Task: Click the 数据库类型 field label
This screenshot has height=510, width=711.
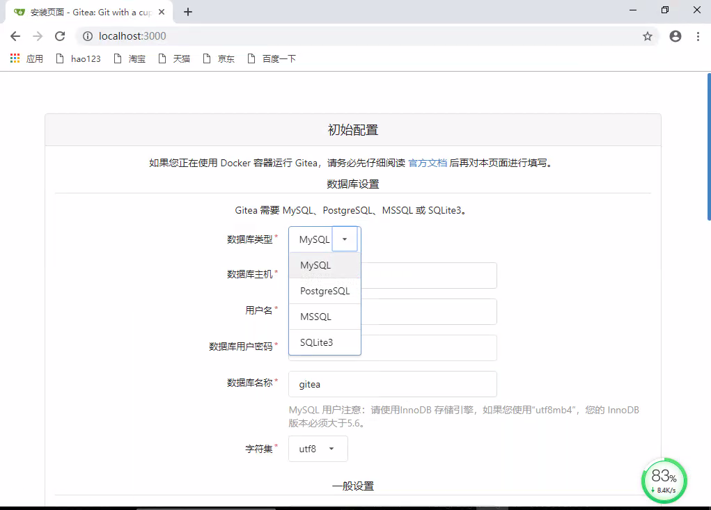Action: coord(250,239)
